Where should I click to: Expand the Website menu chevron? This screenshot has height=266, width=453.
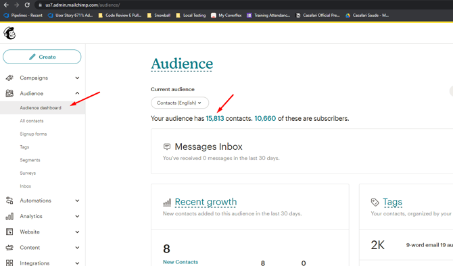77,232
